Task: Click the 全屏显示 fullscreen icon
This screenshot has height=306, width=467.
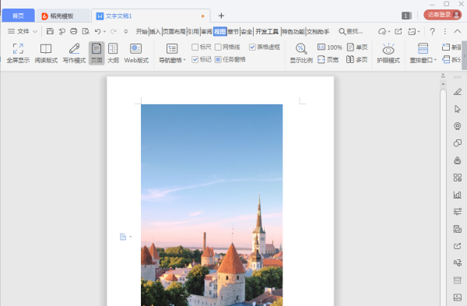Action: 18,48
